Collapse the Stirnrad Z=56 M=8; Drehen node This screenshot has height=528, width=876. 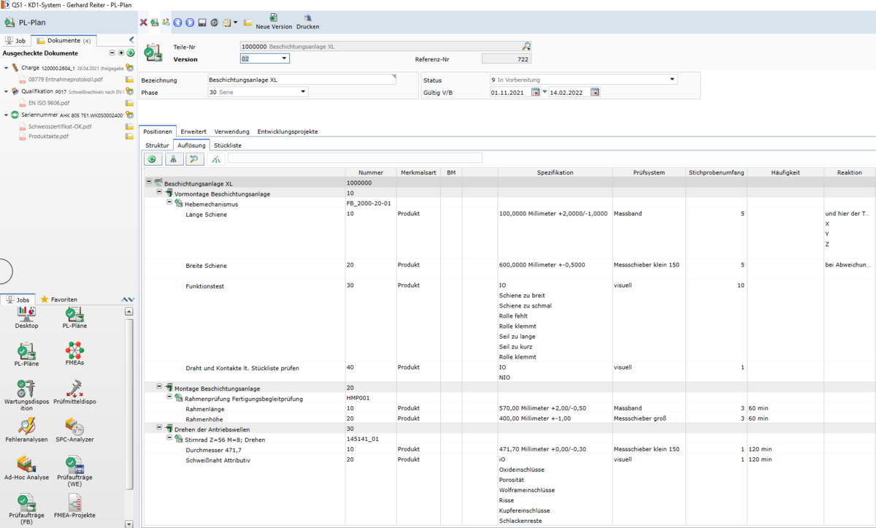pyautogui.click(x=169, y=438)
